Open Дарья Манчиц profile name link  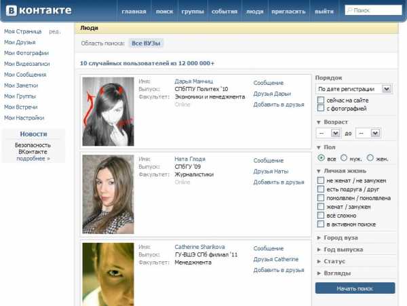pyautogui.click(x=193, y=81)
